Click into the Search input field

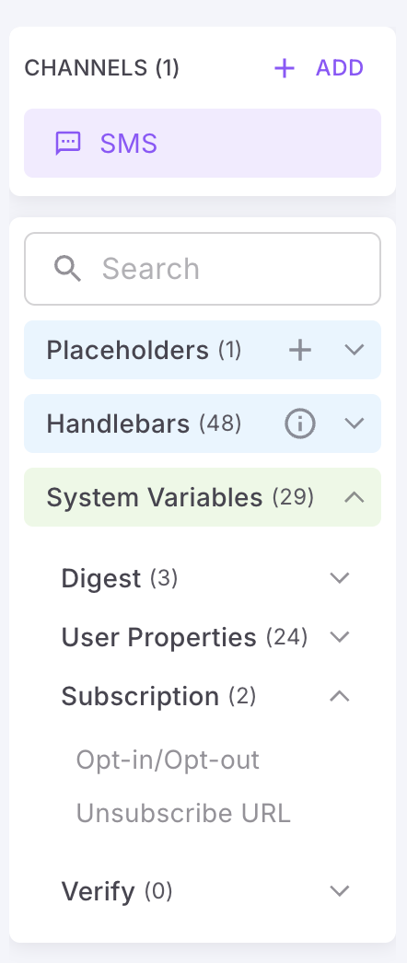203,269
